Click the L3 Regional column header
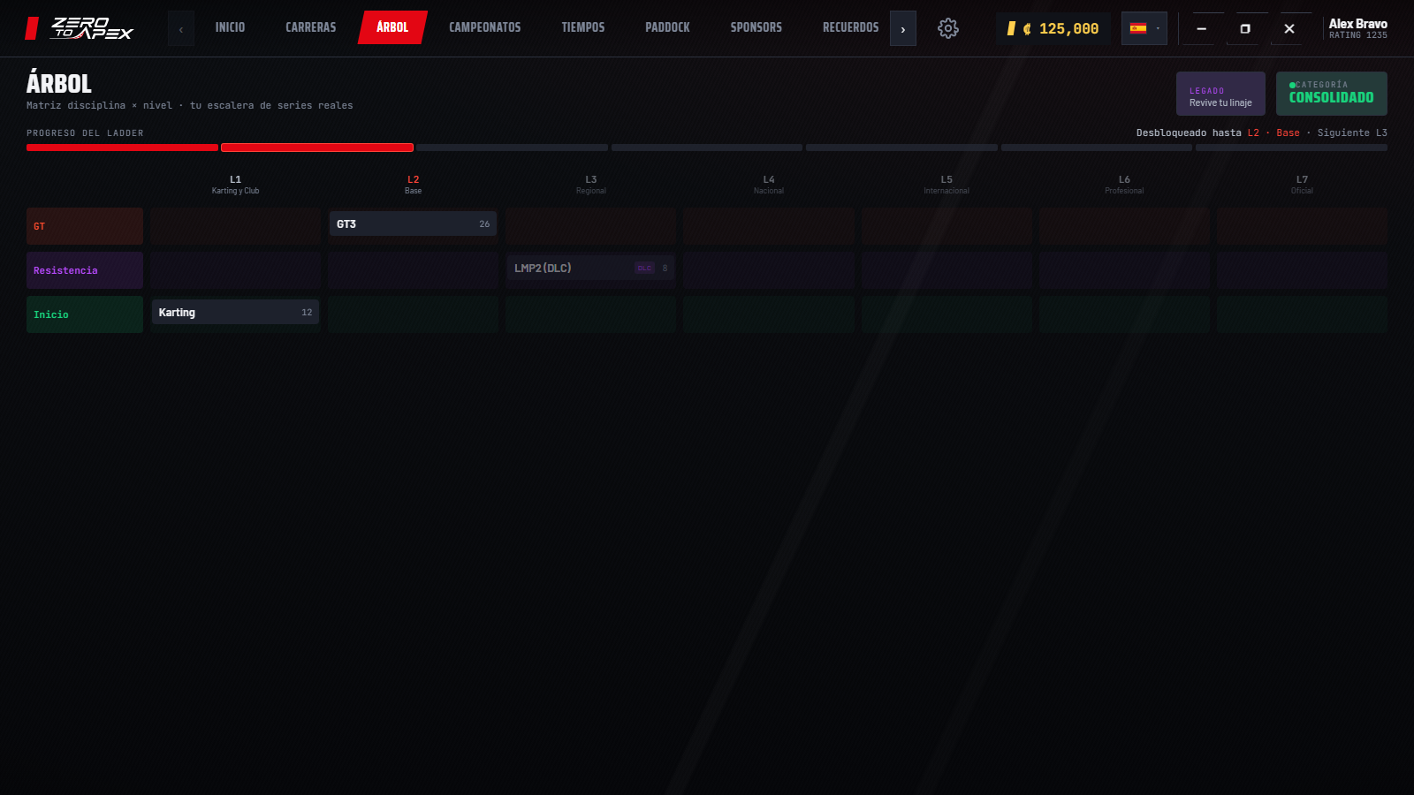 click(x=590, y=185)
